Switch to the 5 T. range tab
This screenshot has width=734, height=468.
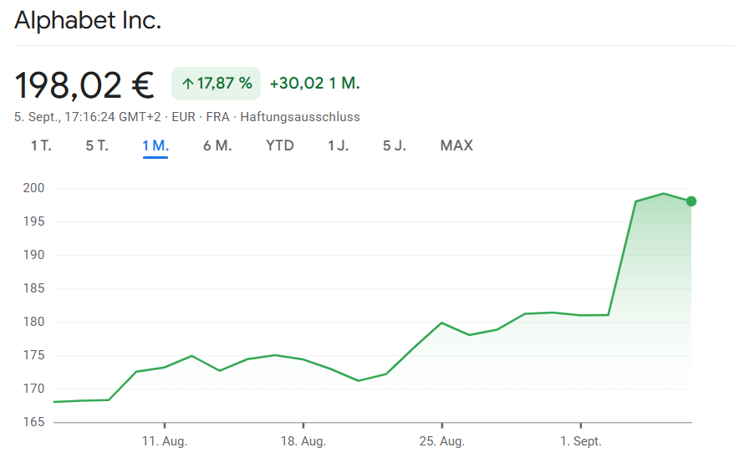pyautogui.click(x=97, y=145)
